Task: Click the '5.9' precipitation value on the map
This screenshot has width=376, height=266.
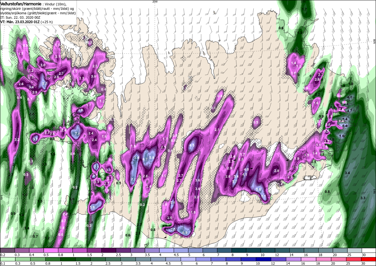Action: coord(92,207)
